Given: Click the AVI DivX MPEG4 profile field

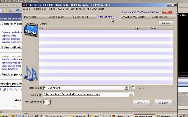Looking at the screenshot, I should 84,88.
